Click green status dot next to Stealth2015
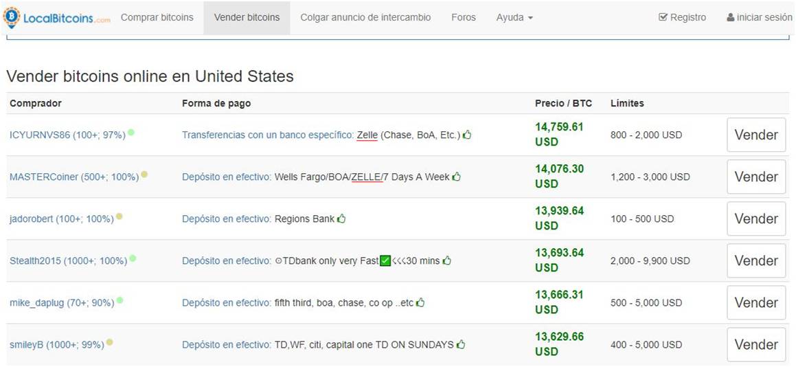 click(x=133, y=258)
